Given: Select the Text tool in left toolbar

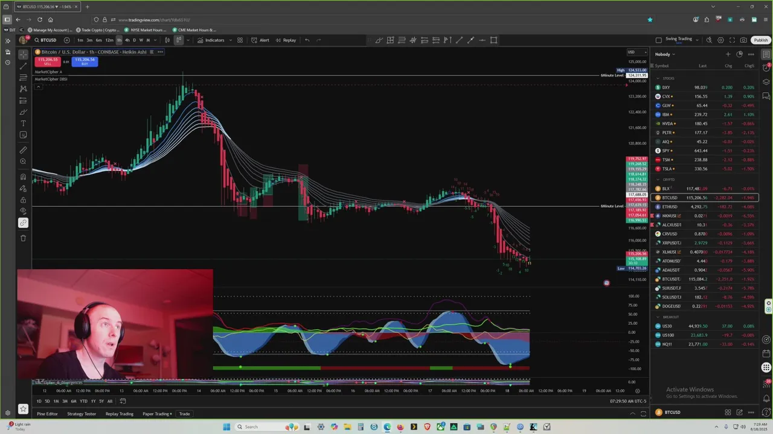Looking at the screenshot, I should pyautogui.click(x=23, y=124).
